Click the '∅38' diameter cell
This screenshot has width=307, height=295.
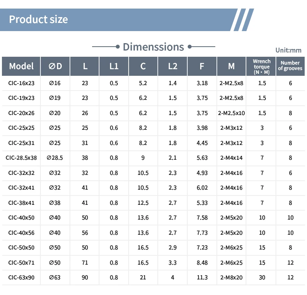pyautogui.click(x=55, y=203)
